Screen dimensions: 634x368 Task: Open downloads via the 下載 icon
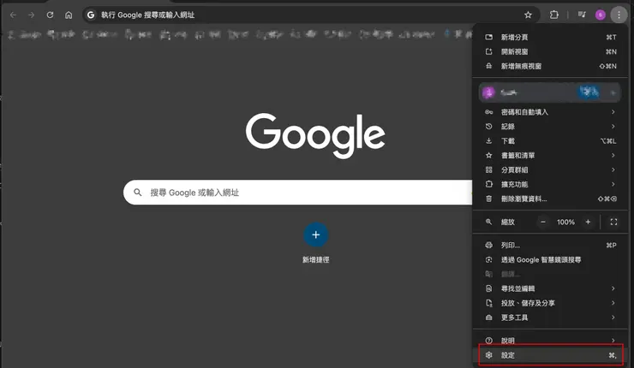(489, 141)
